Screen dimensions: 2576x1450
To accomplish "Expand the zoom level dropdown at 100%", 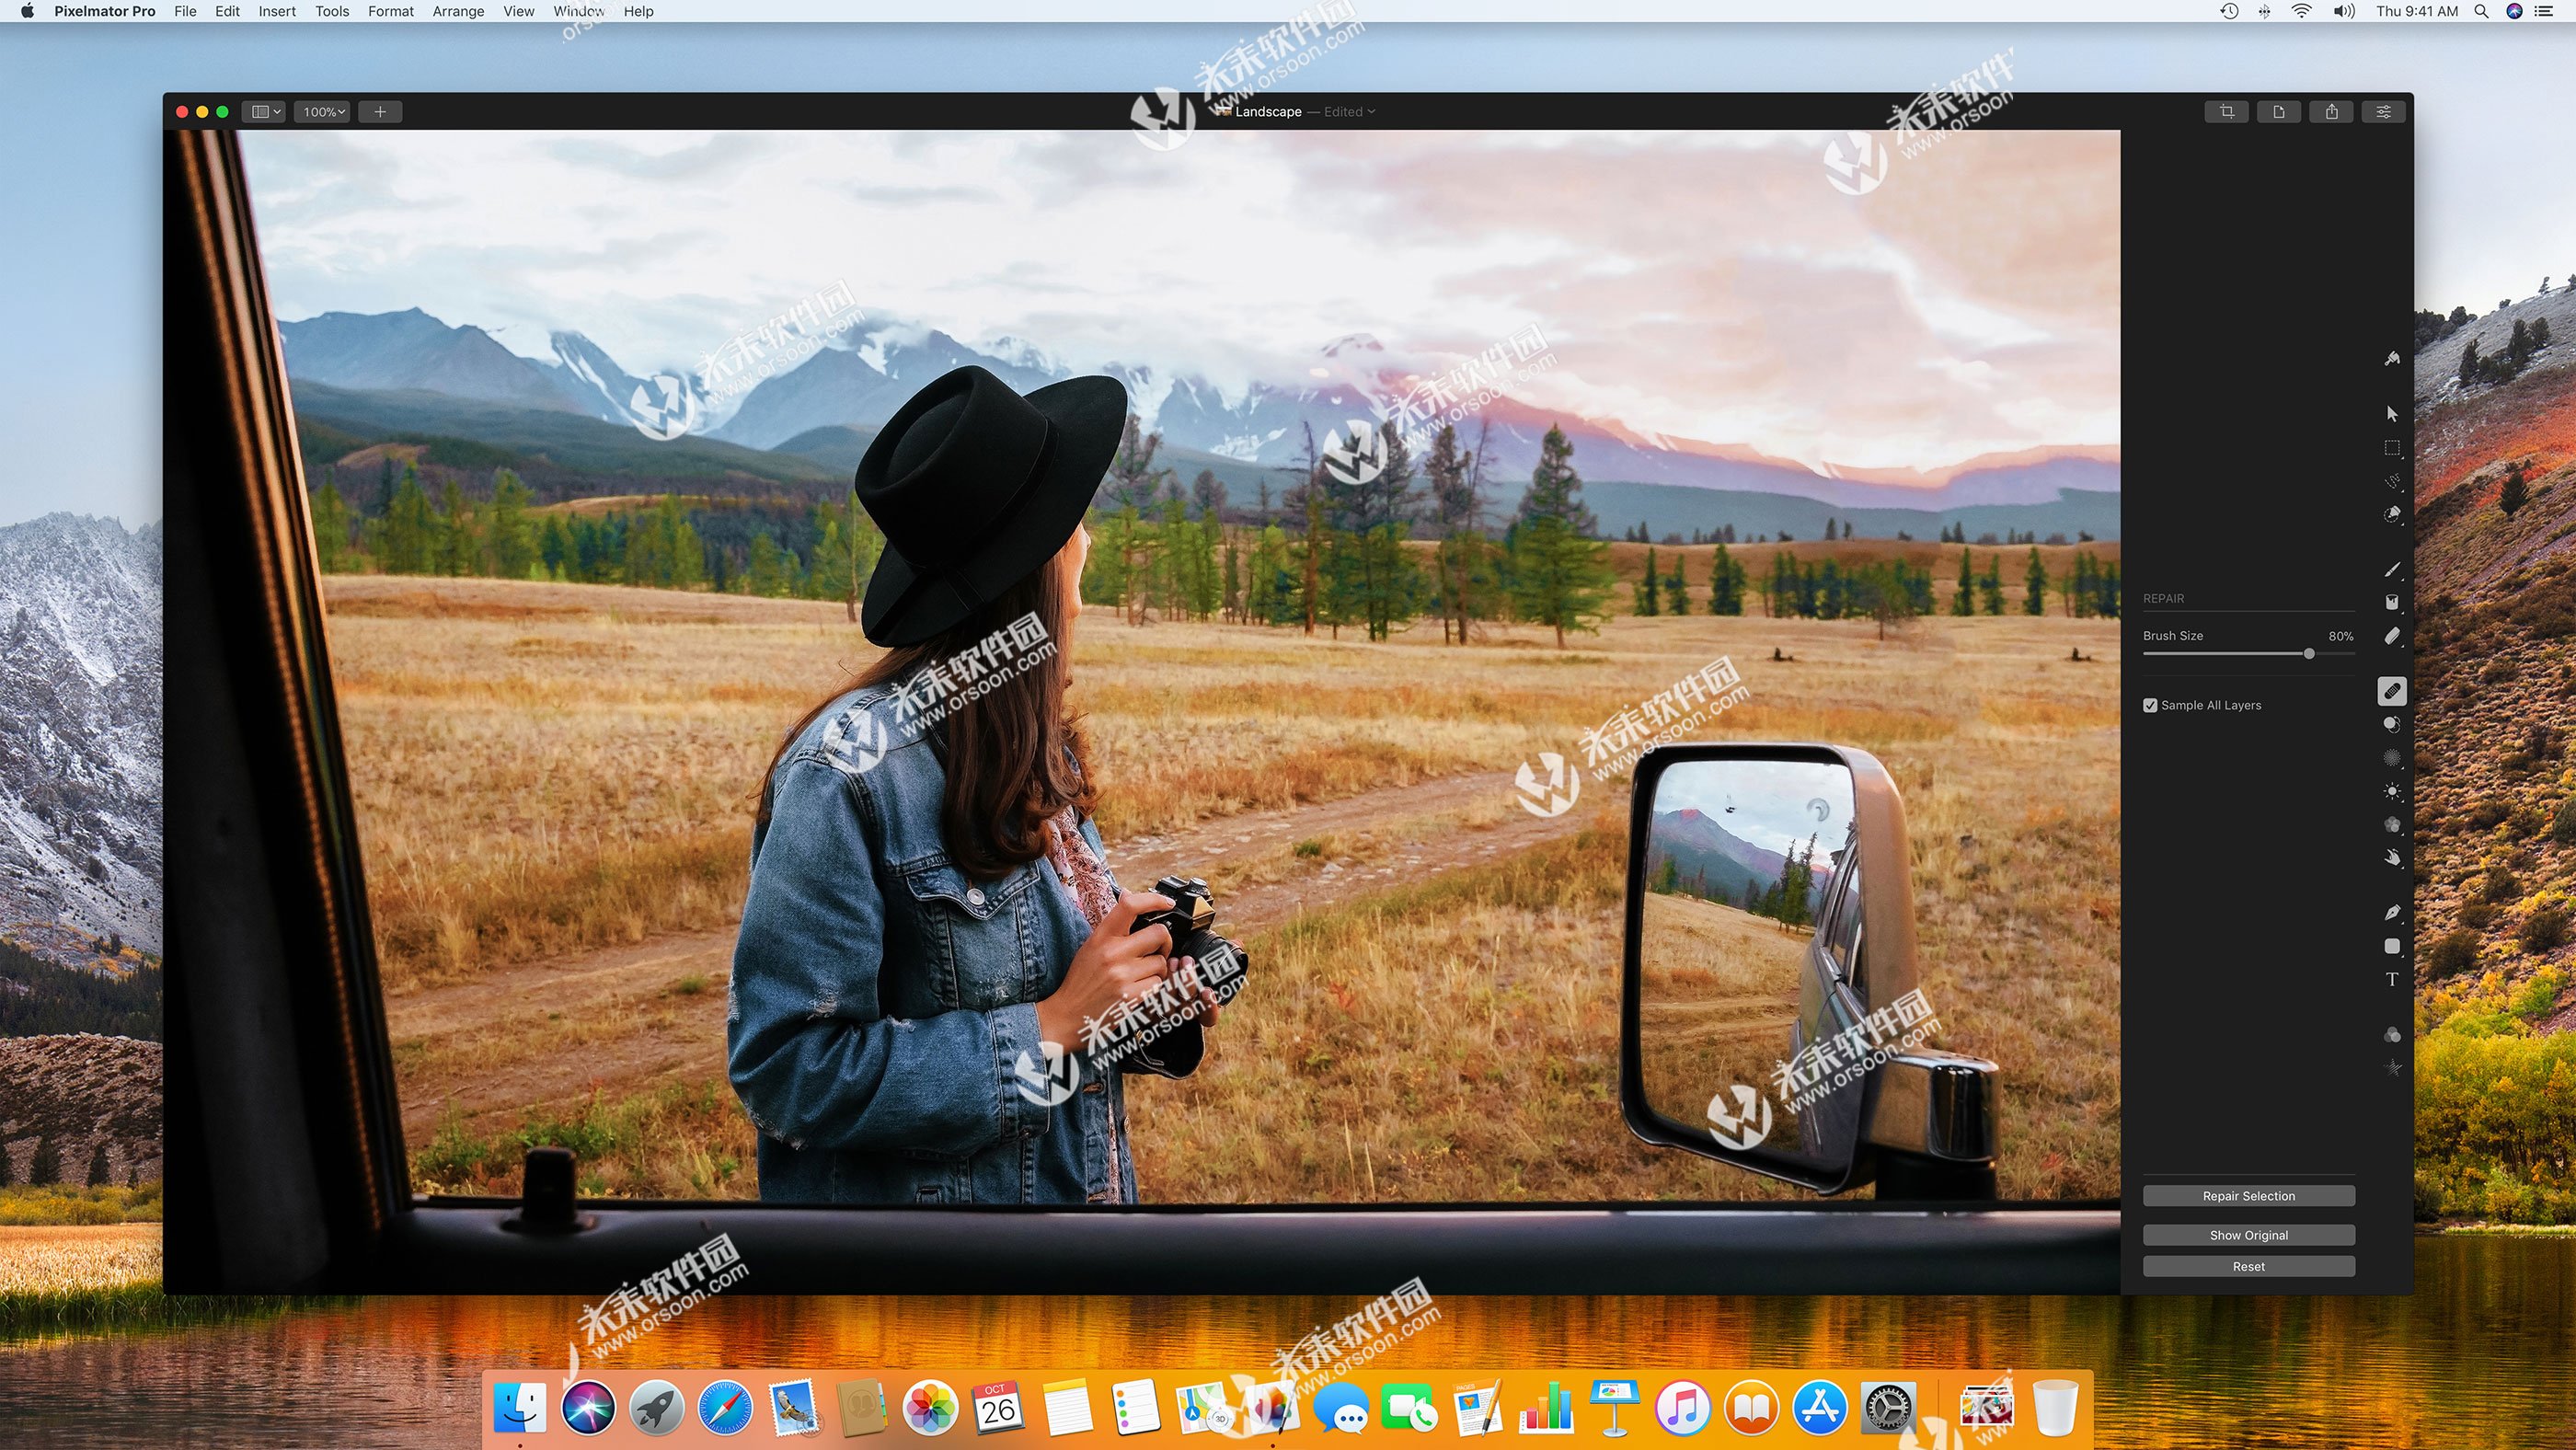I will click(324, 111).
